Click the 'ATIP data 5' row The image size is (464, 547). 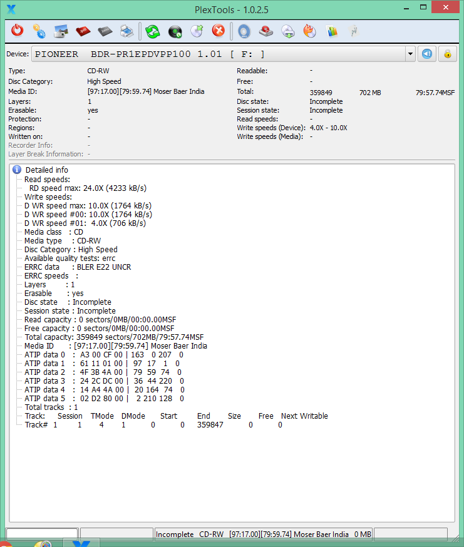104,399
